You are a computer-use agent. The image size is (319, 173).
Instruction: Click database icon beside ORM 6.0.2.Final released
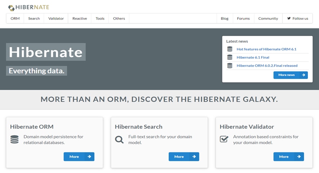click(x=230, y=66)
